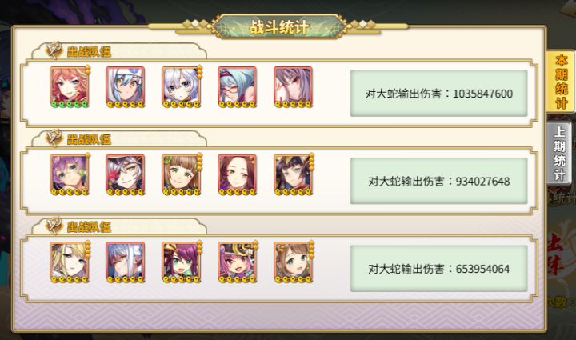Switch to the 本期统计 tab
This screenshot has width=576, height=340.
point(561,82)
